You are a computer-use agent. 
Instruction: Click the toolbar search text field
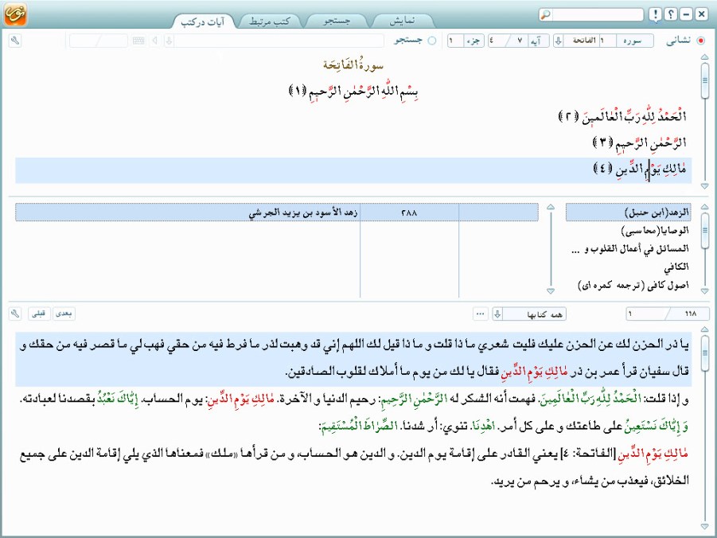[x=279, y=41]
